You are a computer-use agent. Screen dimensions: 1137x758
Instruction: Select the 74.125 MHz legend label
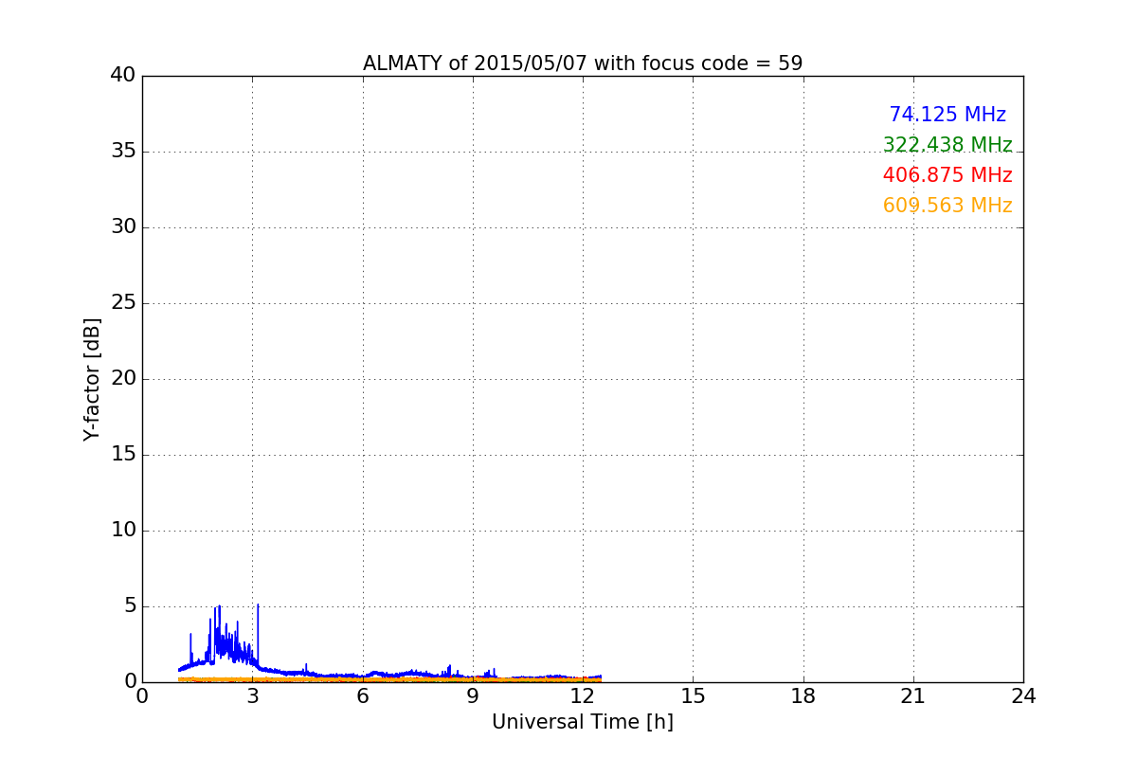tap(947, 115)
